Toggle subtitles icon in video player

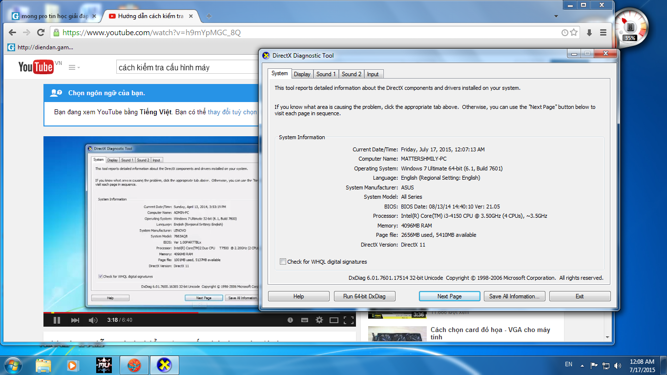305,320
